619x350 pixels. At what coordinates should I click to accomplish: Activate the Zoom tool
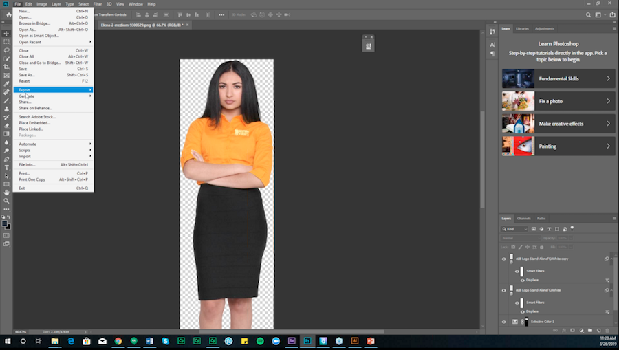coord(7,201)
